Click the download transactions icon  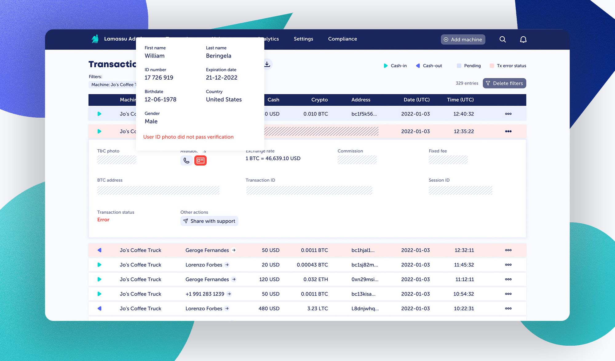pos(267,64)
